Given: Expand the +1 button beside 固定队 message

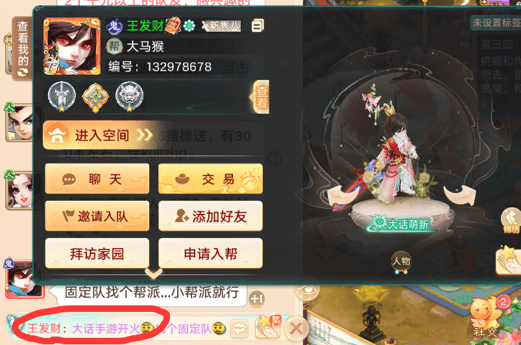Looking at the screenshot, I should tap(257, 299).
